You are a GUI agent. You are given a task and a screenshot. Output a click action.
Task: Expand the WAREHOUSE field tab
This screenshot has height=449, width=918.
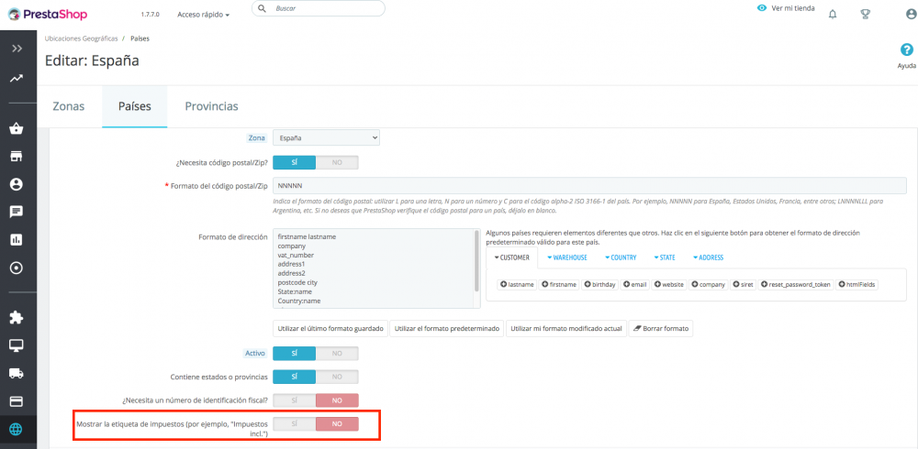click(566, 257)
